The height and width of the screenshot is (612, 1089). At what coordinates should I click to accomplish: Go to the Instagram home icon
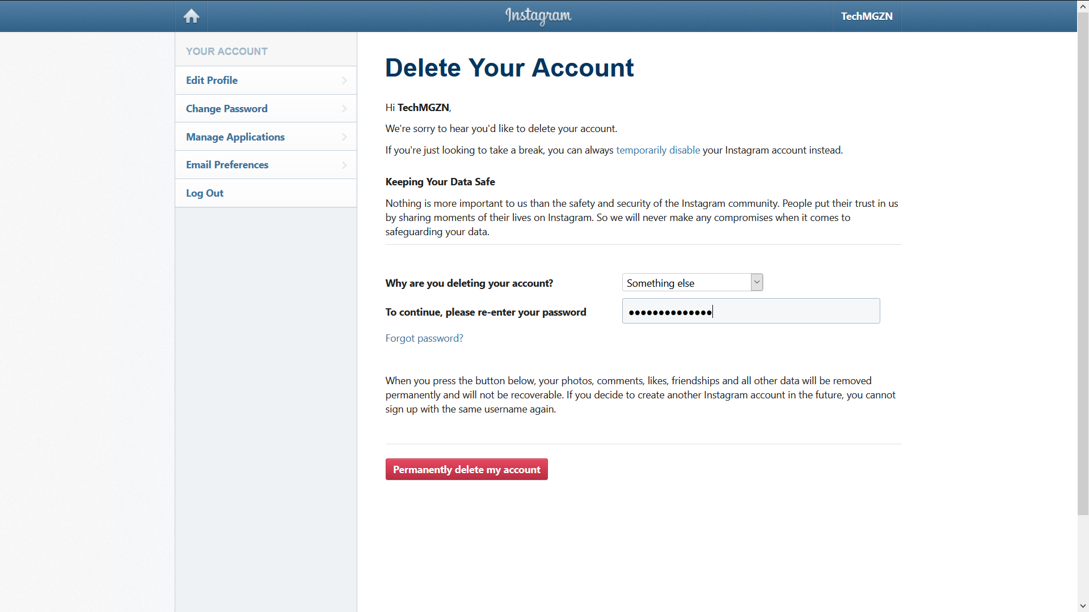191,16
